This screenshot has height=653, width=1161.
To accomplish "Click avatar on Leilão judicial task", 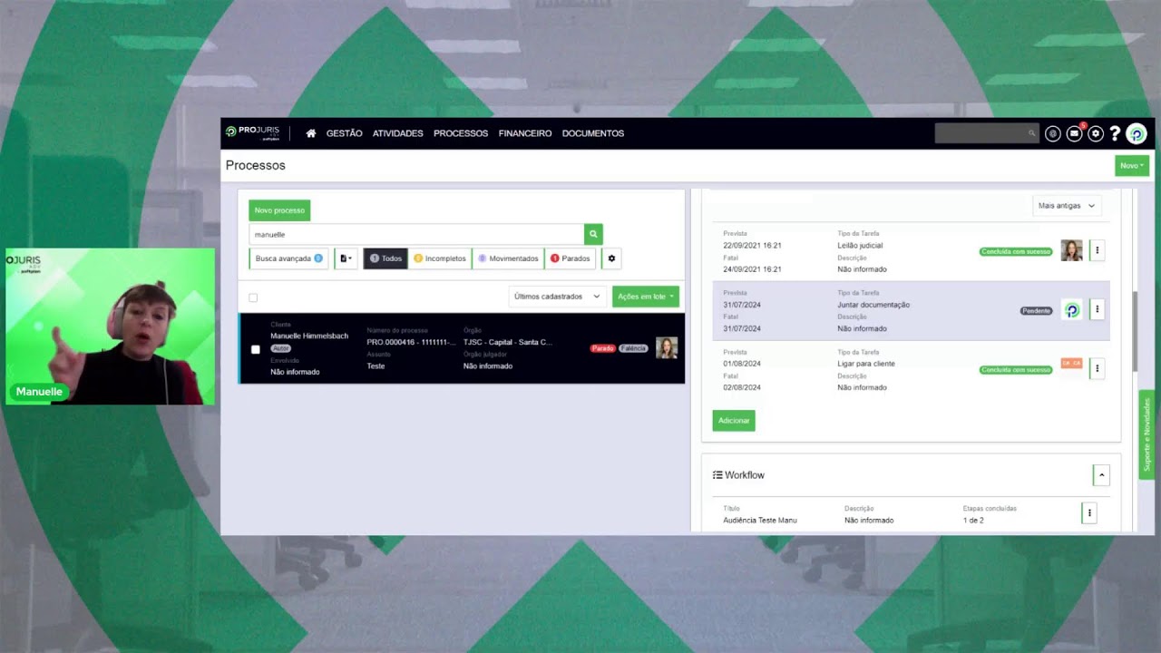I will click(1072, 250).
